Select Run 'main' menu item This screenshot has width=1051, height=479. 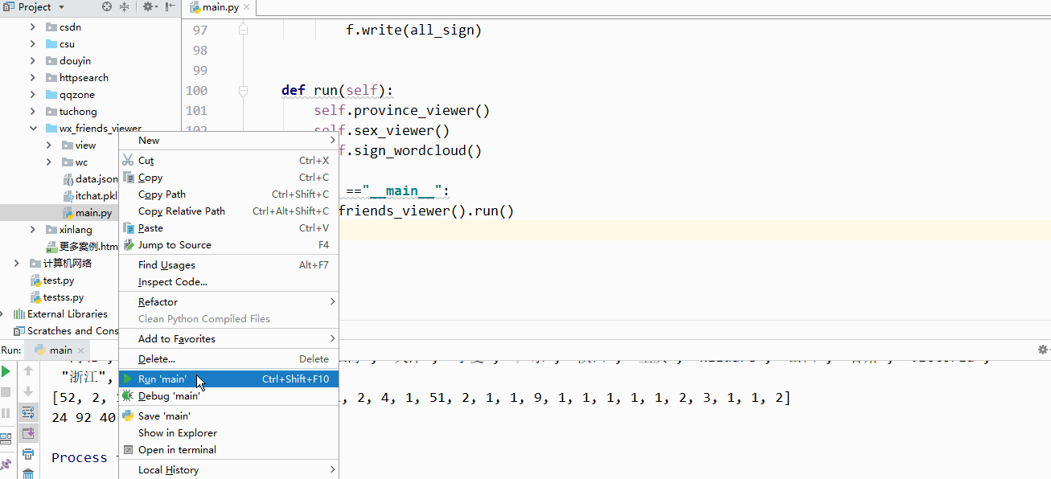coord(228,379)
